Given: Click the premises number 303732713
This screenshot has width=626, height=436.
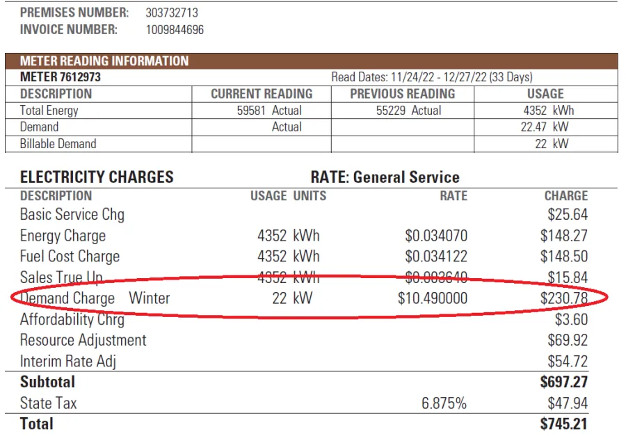Looking at the screenshot, I should [x=171, y=13].
